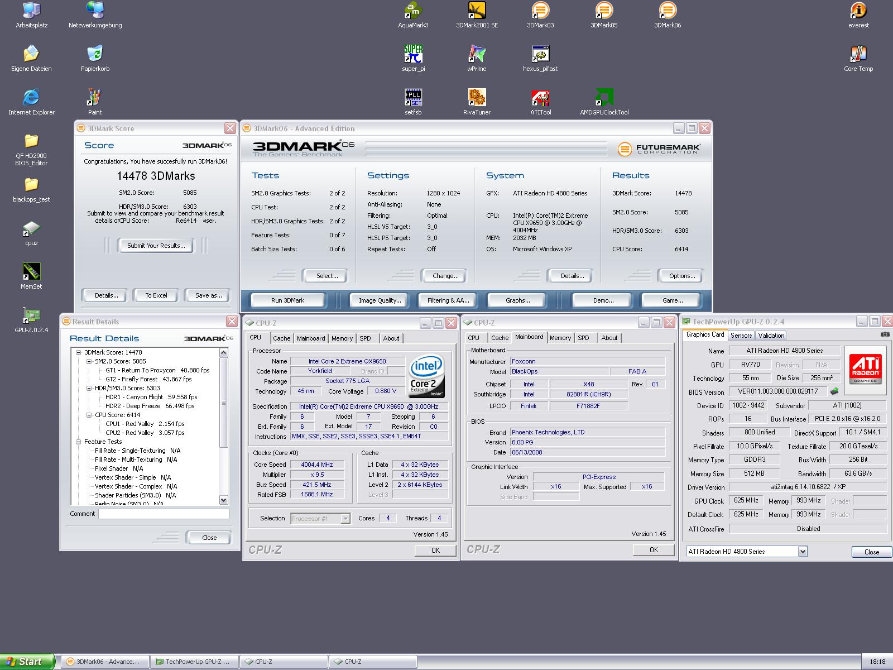Collapse the CPU Score tree node
The width and height of the screenshot is (893, 670).
pyautogui.click(x=89, y=415)
